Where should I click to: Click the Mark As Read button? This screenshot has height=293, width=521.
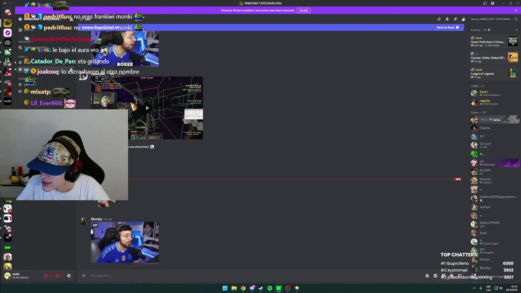pos(448,27)
